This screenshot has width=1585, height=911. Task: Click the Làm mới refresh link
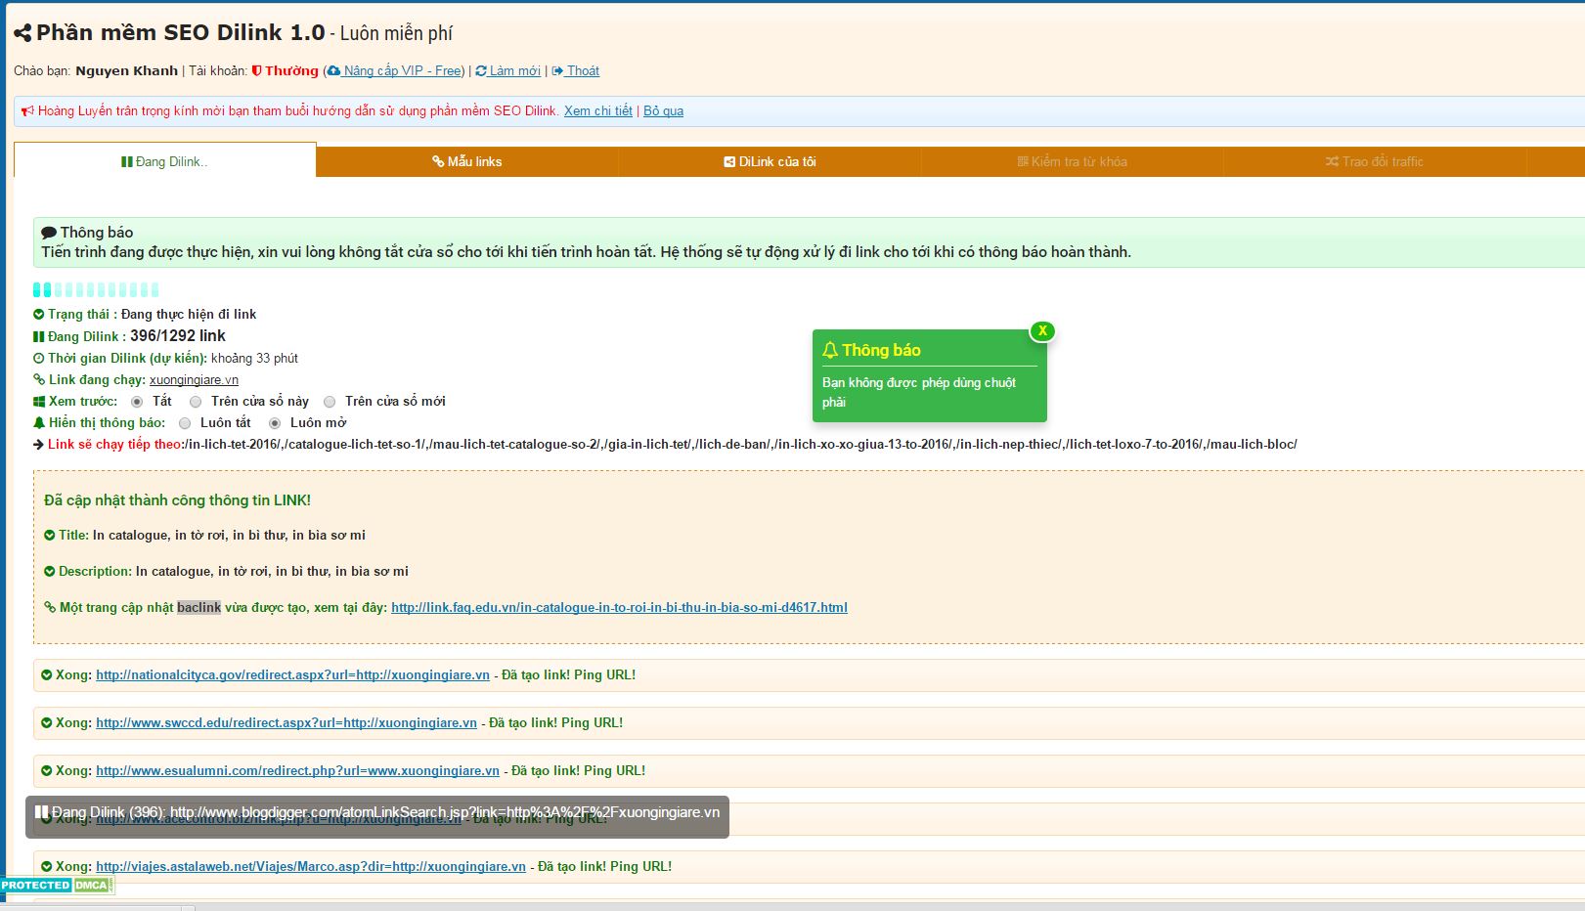point(508,71)
